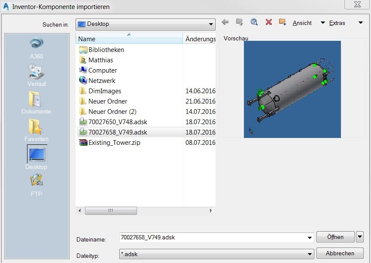This screenshot has width=371, height=263.
Task: Select the Desktop shortcut in sidebar
Action: tap(36, 157)
